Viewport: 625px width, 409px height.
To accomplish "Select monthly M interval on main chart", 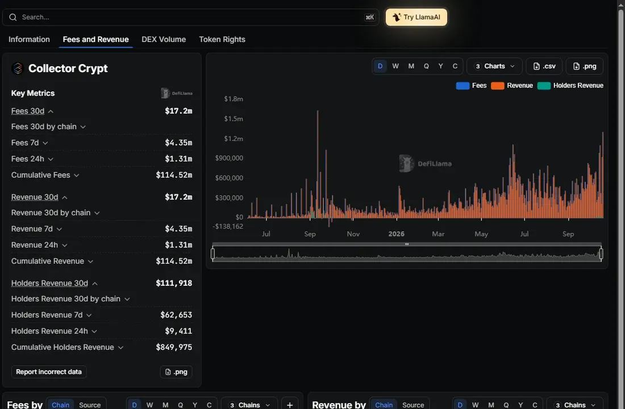I will point(411,66).
